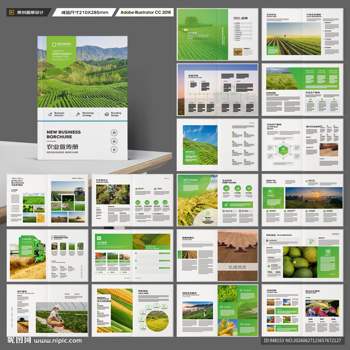Click the orange Ai Illustrator icon
Image resolution: width=350 pixels, height=350 pixels.
click(x=11, y=13)
